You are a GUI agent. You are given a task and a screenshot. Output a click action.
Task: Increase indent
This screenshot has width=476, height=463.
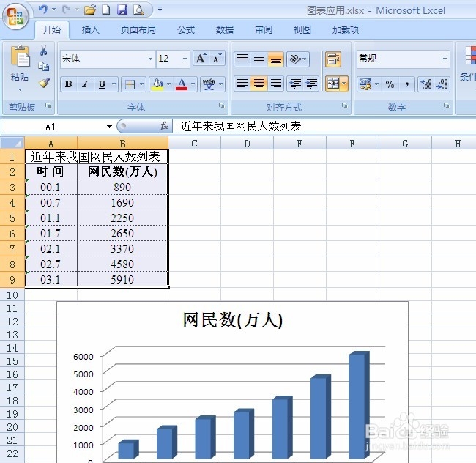311,84
